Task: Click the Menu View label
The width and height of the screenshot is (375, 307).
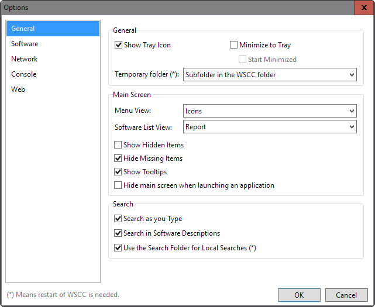Action: point(133,111)
